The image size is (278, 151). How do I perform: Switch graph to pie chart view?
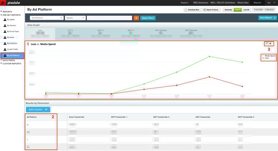click(271, 43)
